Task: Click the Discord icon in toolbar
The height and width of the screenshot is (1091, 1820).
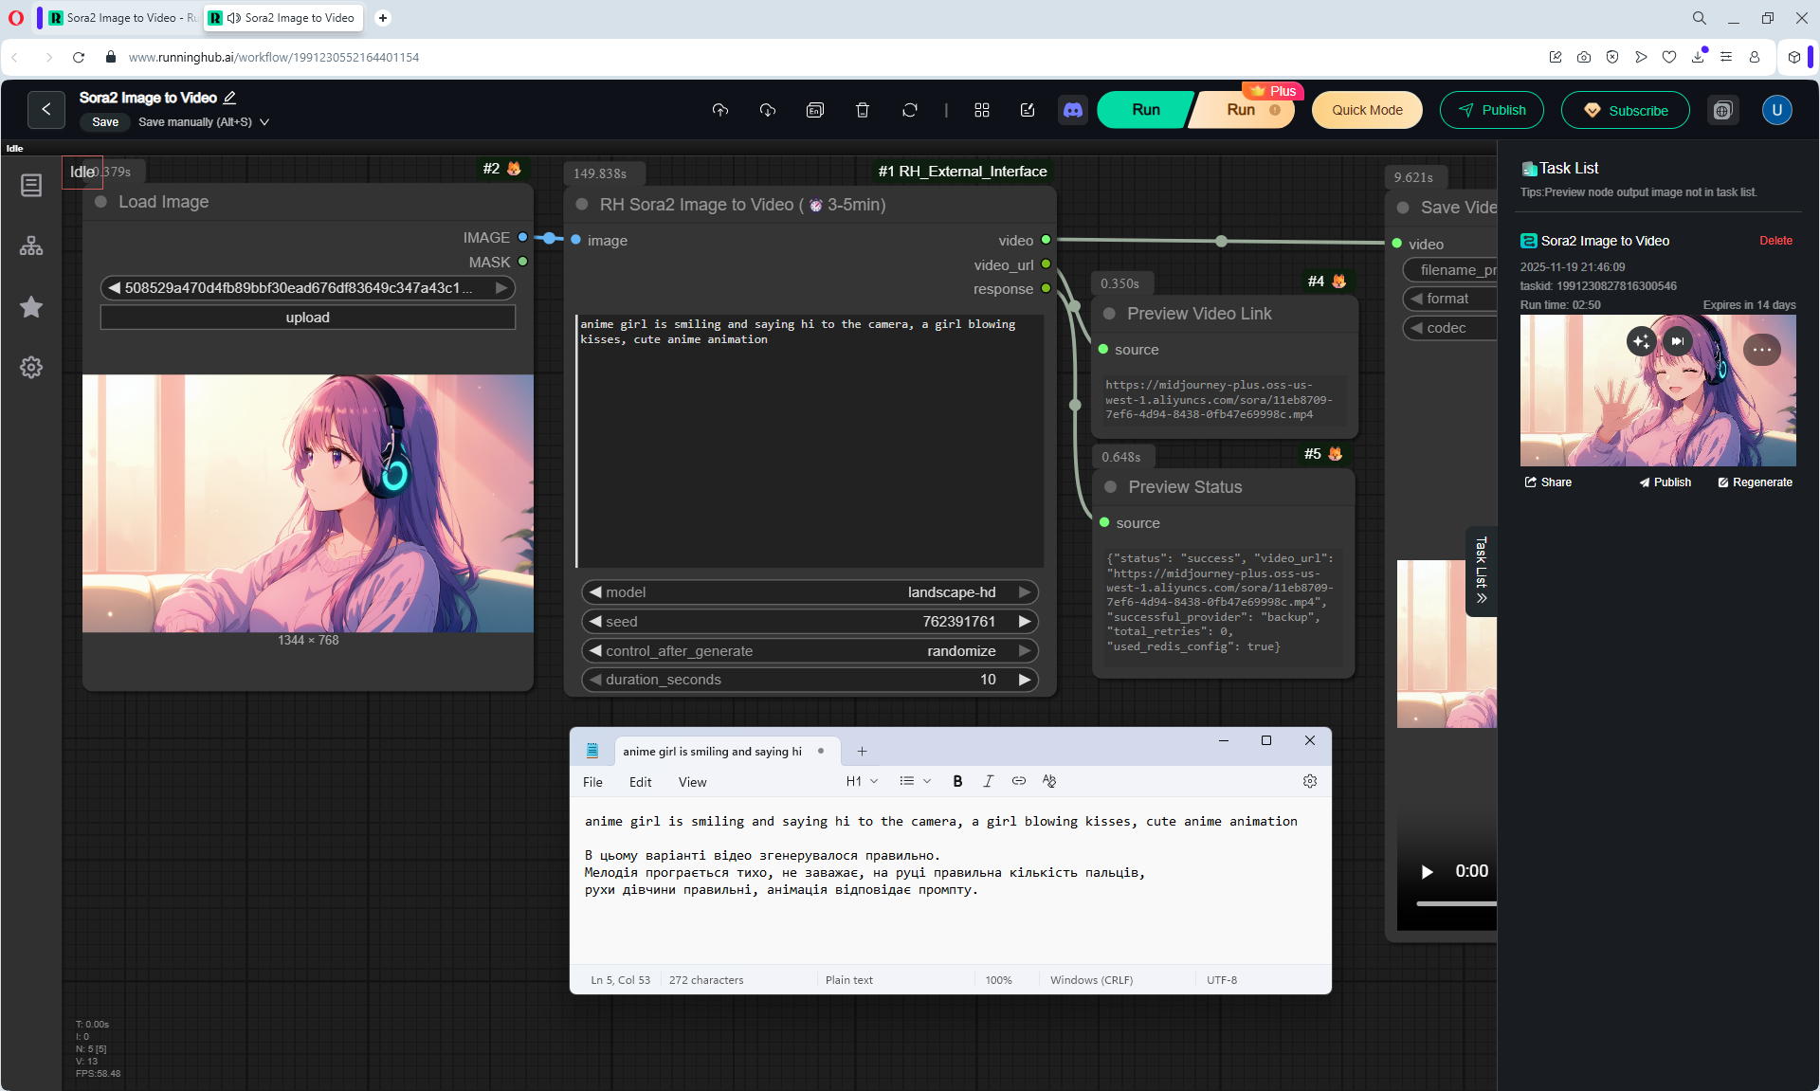Action: [x=1072, y=110]
